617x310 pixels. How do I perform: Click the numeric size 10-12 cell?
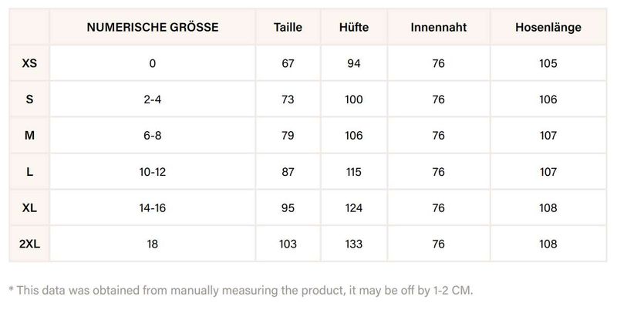pyautogui.click(x=153, y=172)
